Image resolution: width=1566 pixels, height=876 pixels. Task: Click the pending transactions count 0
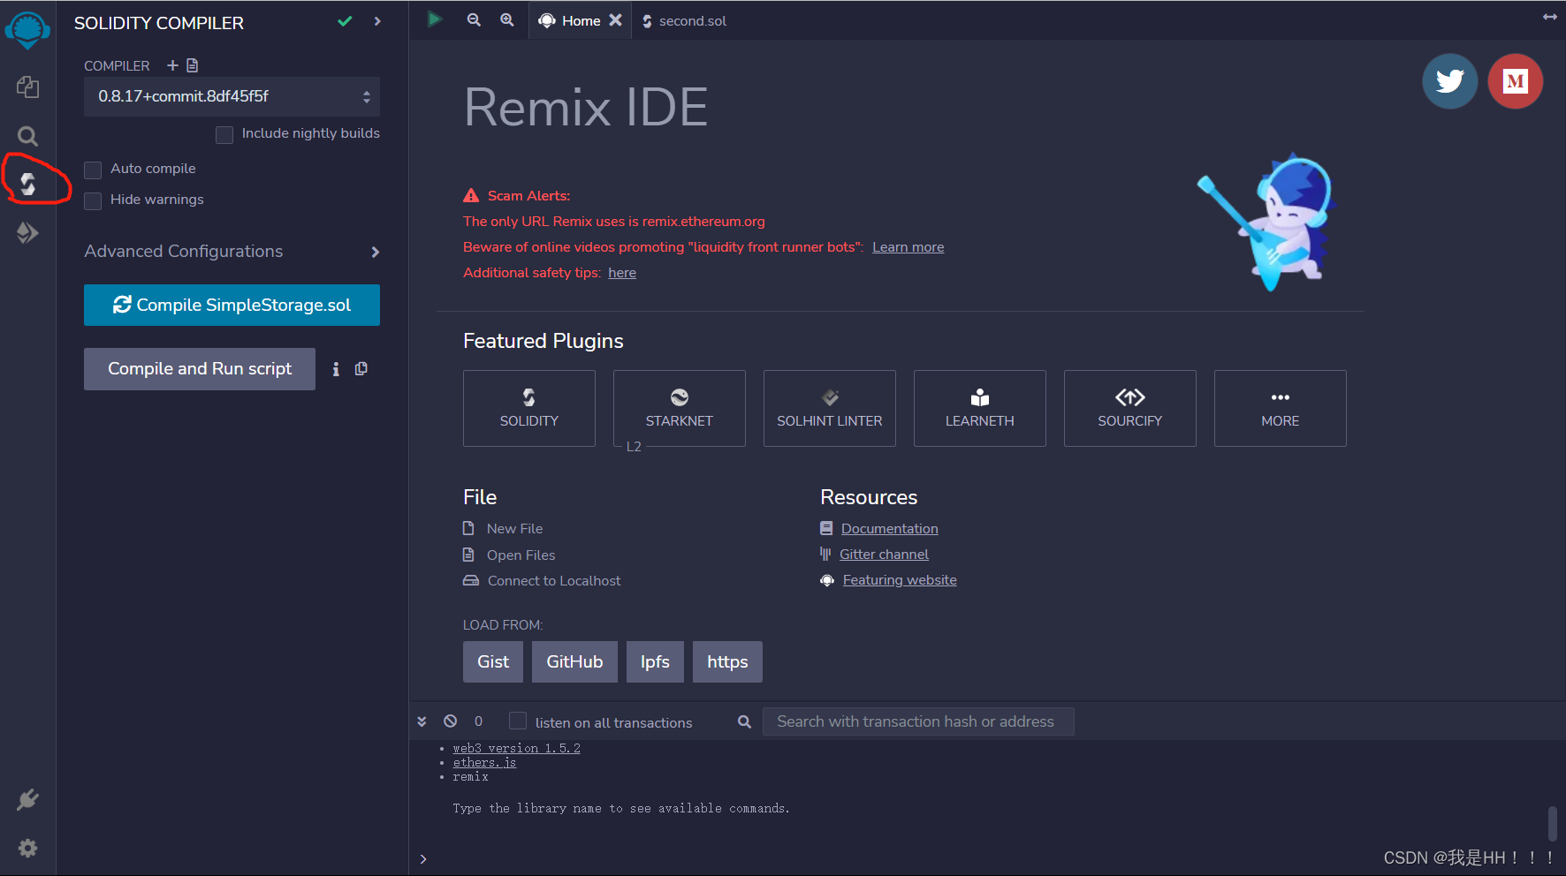click(478, 721)
